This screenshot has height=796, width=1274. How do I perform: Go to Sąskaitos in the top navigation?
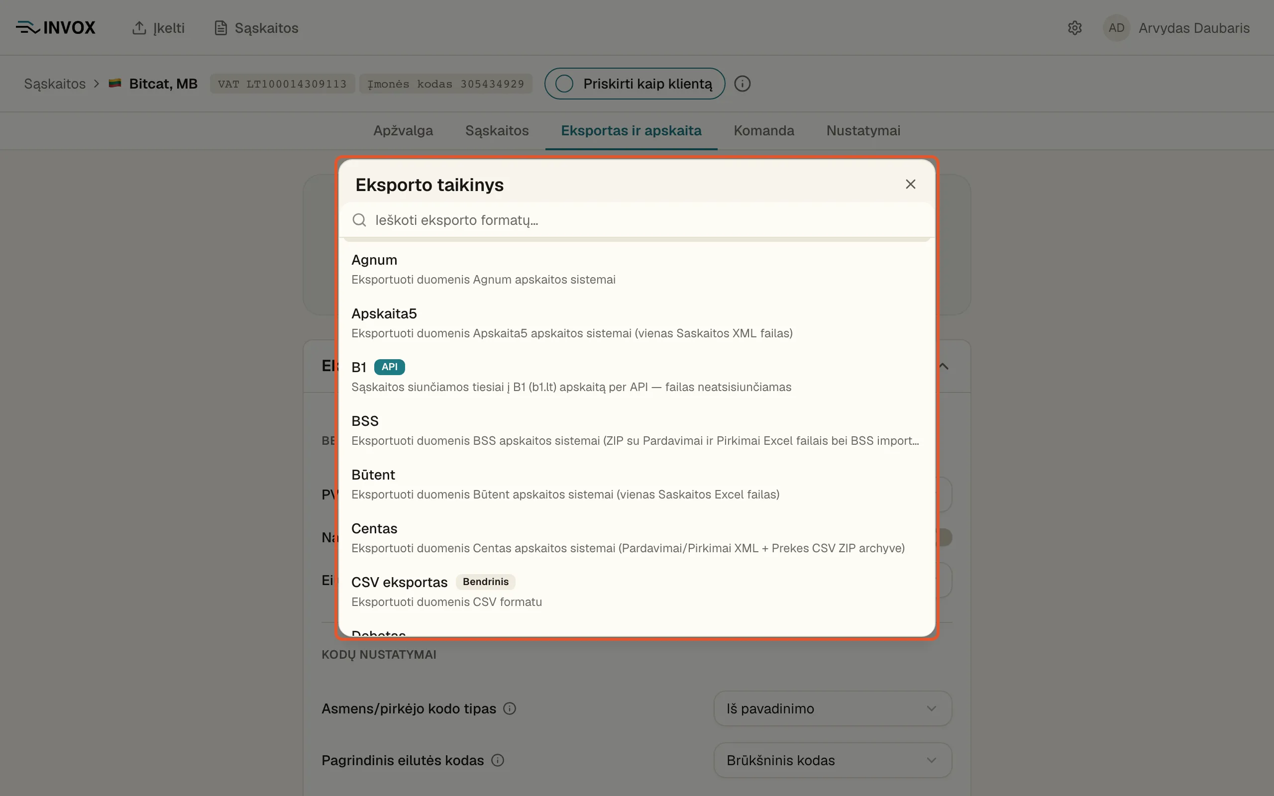click(x=256, y=28)
